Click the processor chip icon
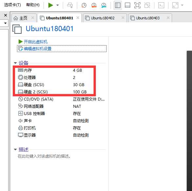The width and height of the screenshot is (192, 191). (x=21, y=77)
